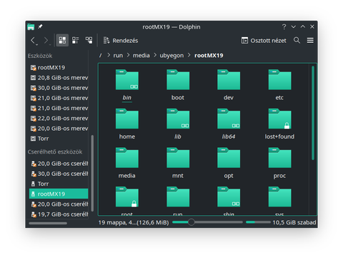Click the Cserélhető eszközök section header
Image resolution: width=343 pixels, height=258 pixels.
coord(55,152)
